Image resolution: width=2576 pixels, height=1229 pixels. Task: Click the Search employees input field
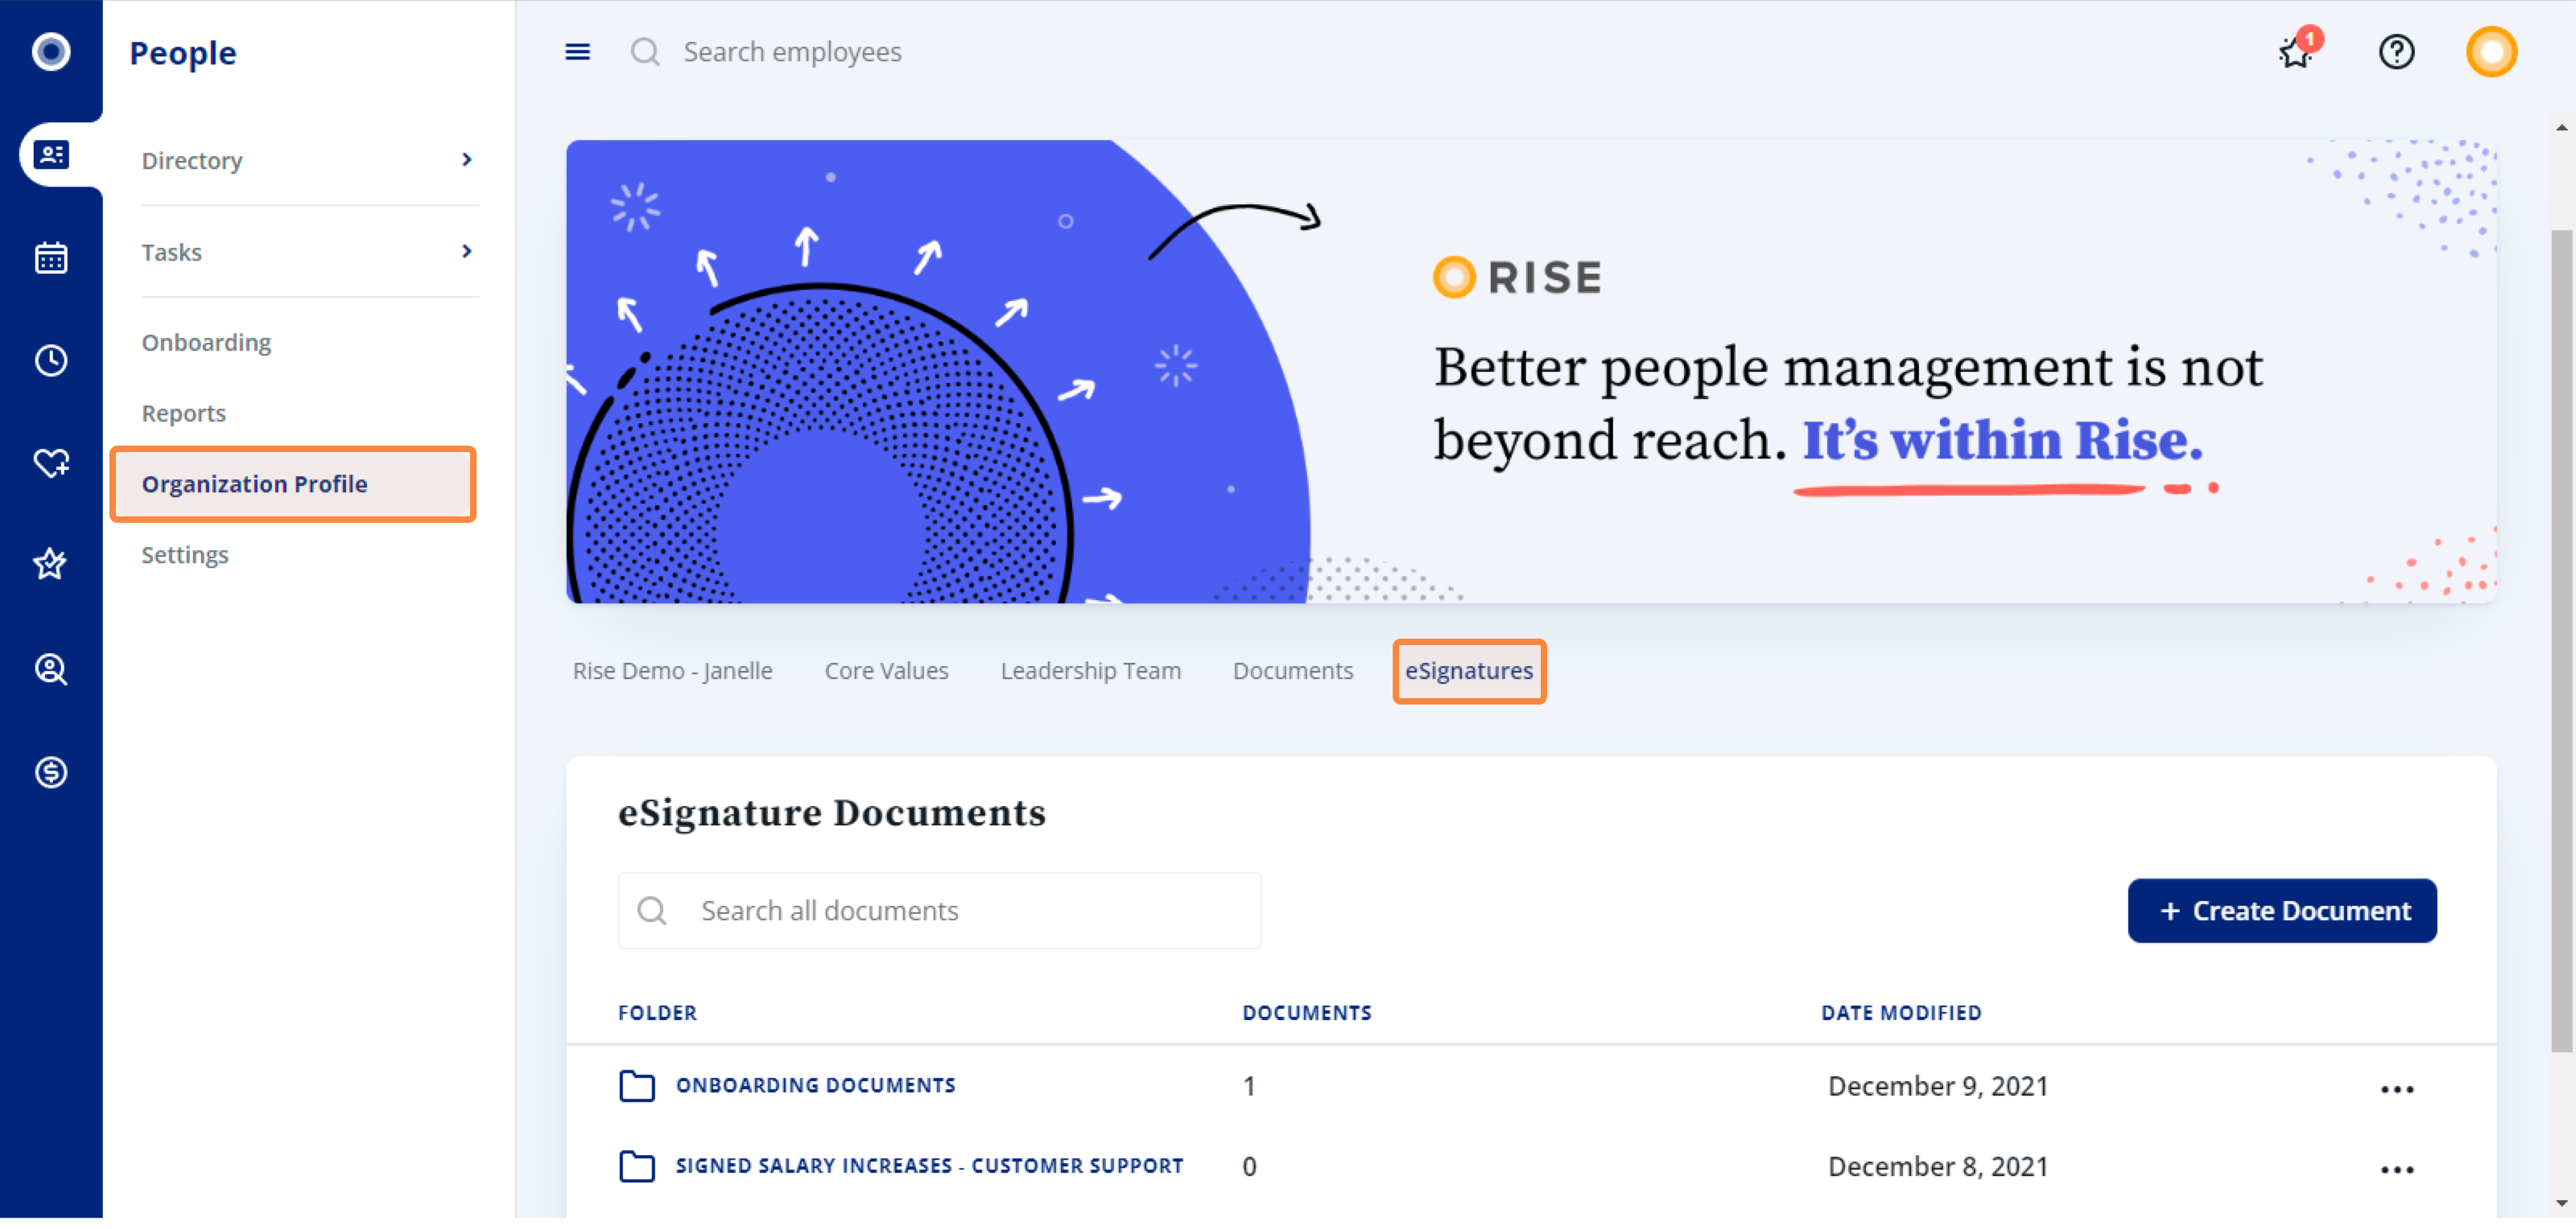793,52
